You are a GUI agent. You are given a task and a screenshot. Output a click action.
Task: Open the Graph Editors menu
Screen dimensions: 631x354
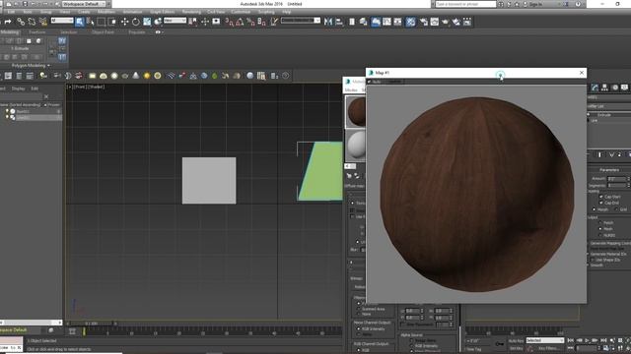click(x=162, y=12)
